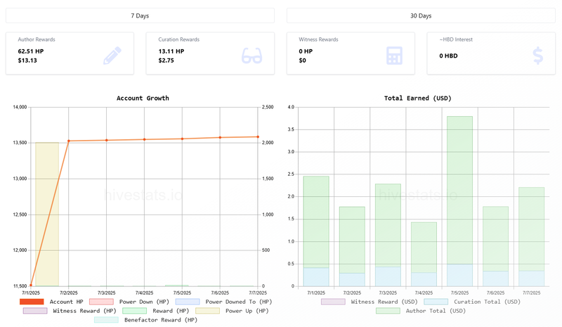The height and width of the screenshot is (327, 562).
Task: Open the Author Rewards card
Action: pyautogui.click(x=70, y=53)
